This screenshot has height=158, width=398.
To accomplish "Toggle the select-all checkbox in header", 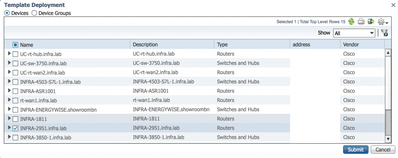I will click(16, 45).
